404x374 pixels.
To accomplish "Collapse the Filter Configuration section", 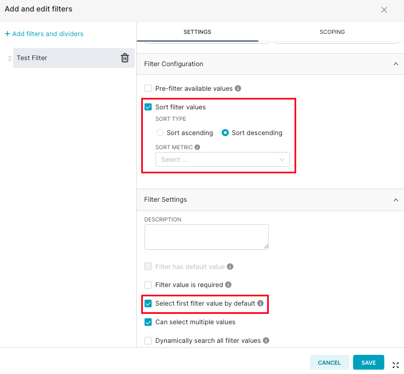I will click(395, 64).
